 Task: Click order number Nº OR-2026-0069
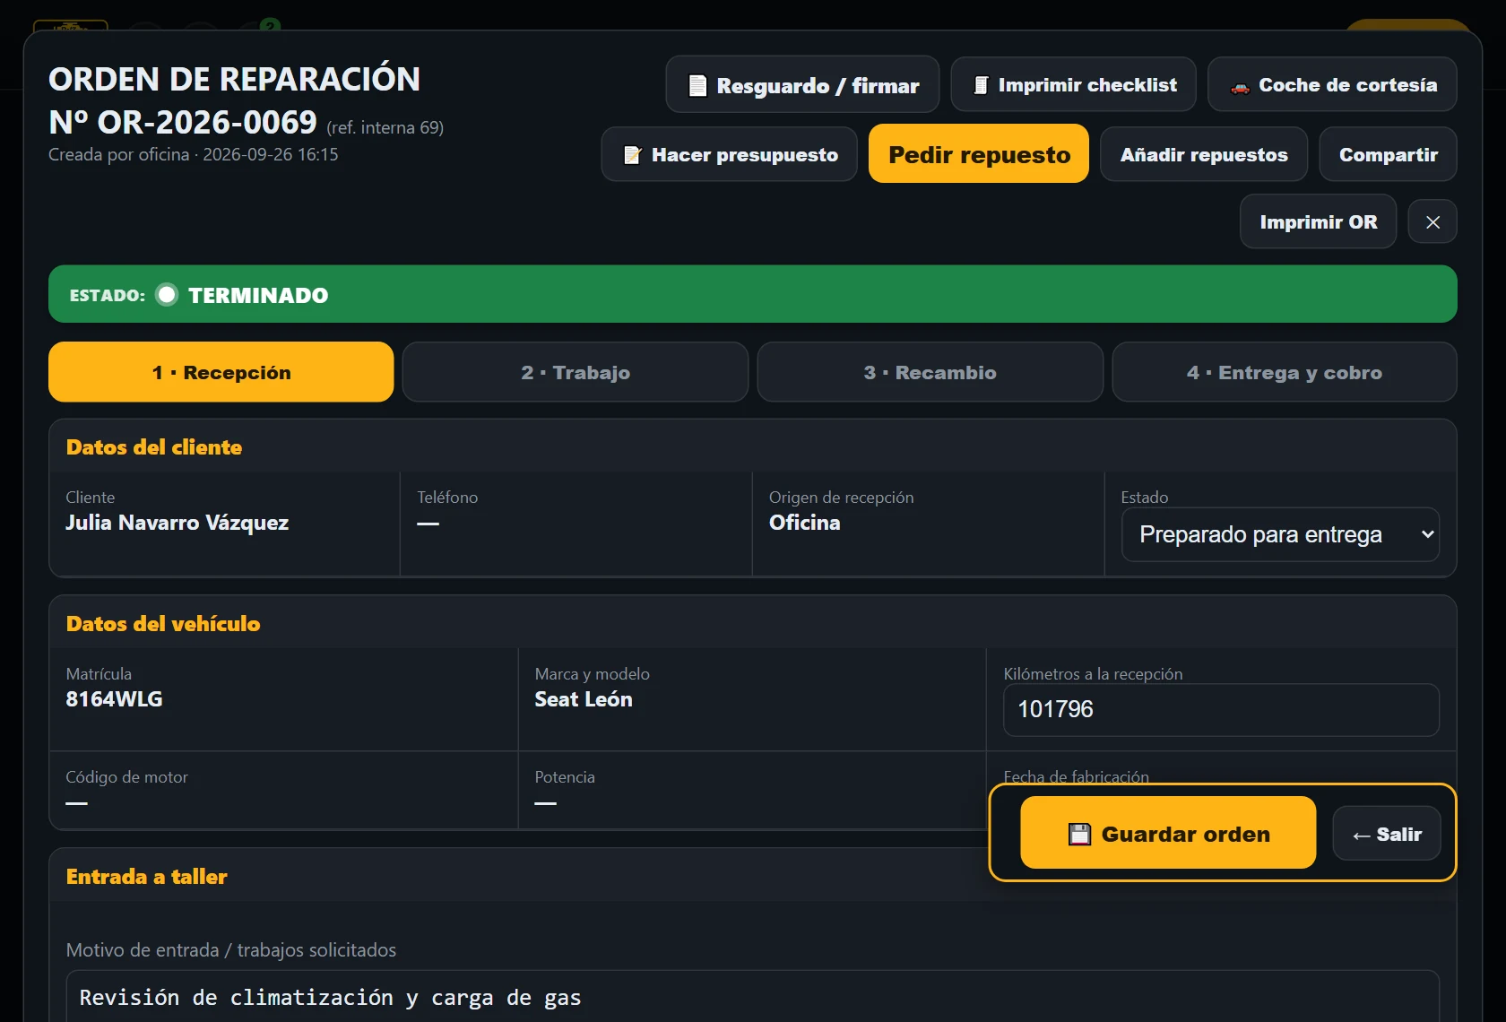point(183,122)
